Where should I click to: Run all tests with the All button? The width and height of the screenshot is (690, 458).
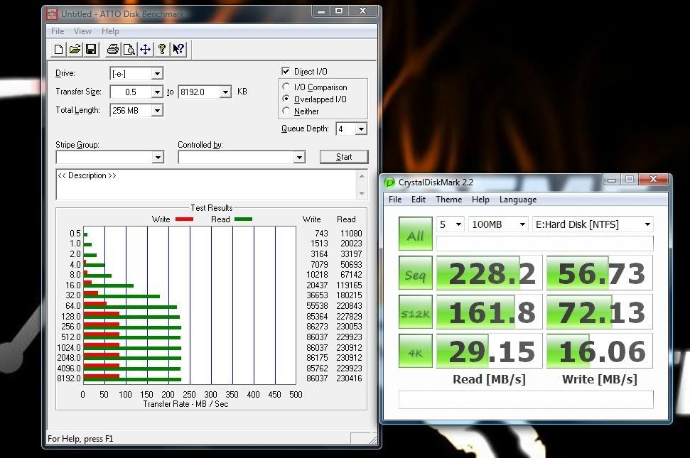[415, 235]
